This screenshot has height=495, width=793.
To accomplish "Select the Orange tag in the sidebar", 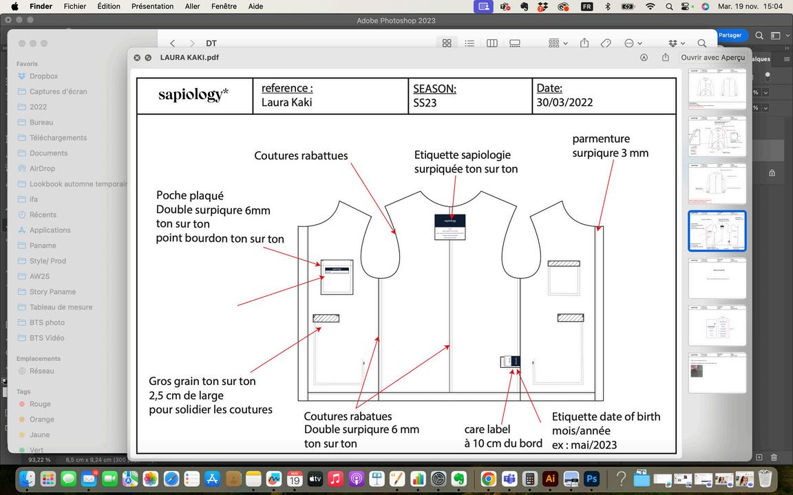I will [x=41, y=419].
